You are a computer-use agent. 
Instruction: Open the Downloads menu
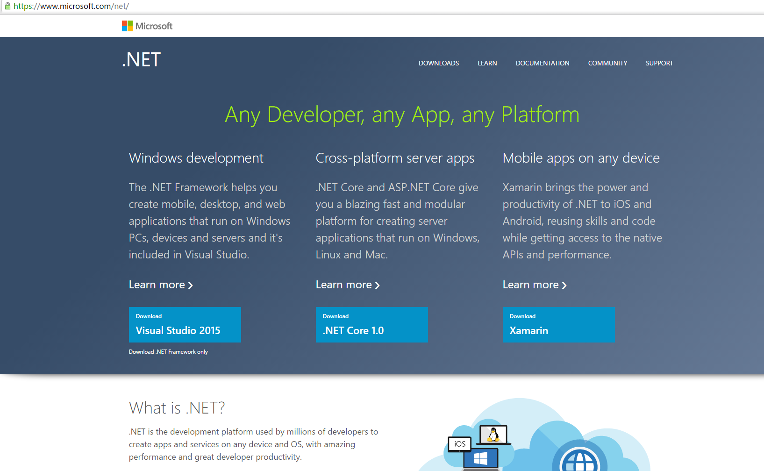pyautogui.click(x=439, y=63)
